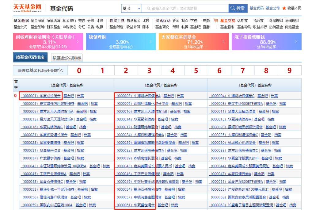The image size is (331, 210).
Task: Open 基金吧 link for 华夏双债债券A
Action: click(x=259, y=174)
